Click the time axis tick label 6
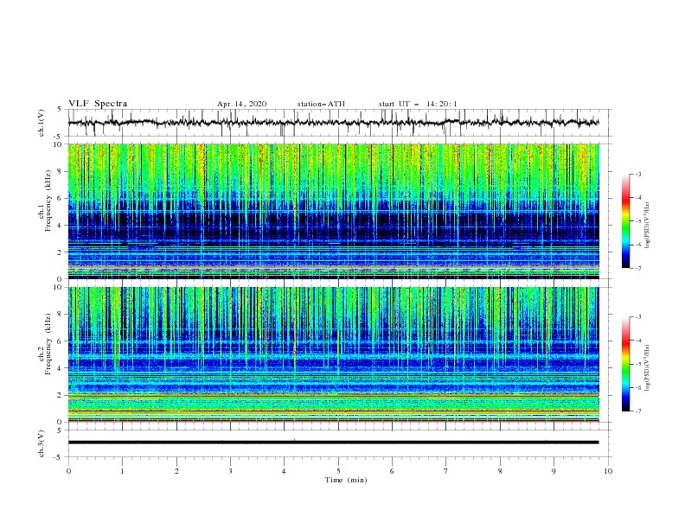 [392, 471]
